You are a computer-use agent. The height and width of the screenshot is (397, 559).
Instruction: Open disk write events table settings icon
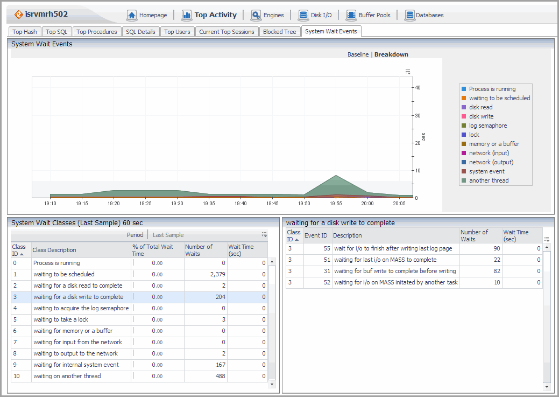click(x=547, y=239)
